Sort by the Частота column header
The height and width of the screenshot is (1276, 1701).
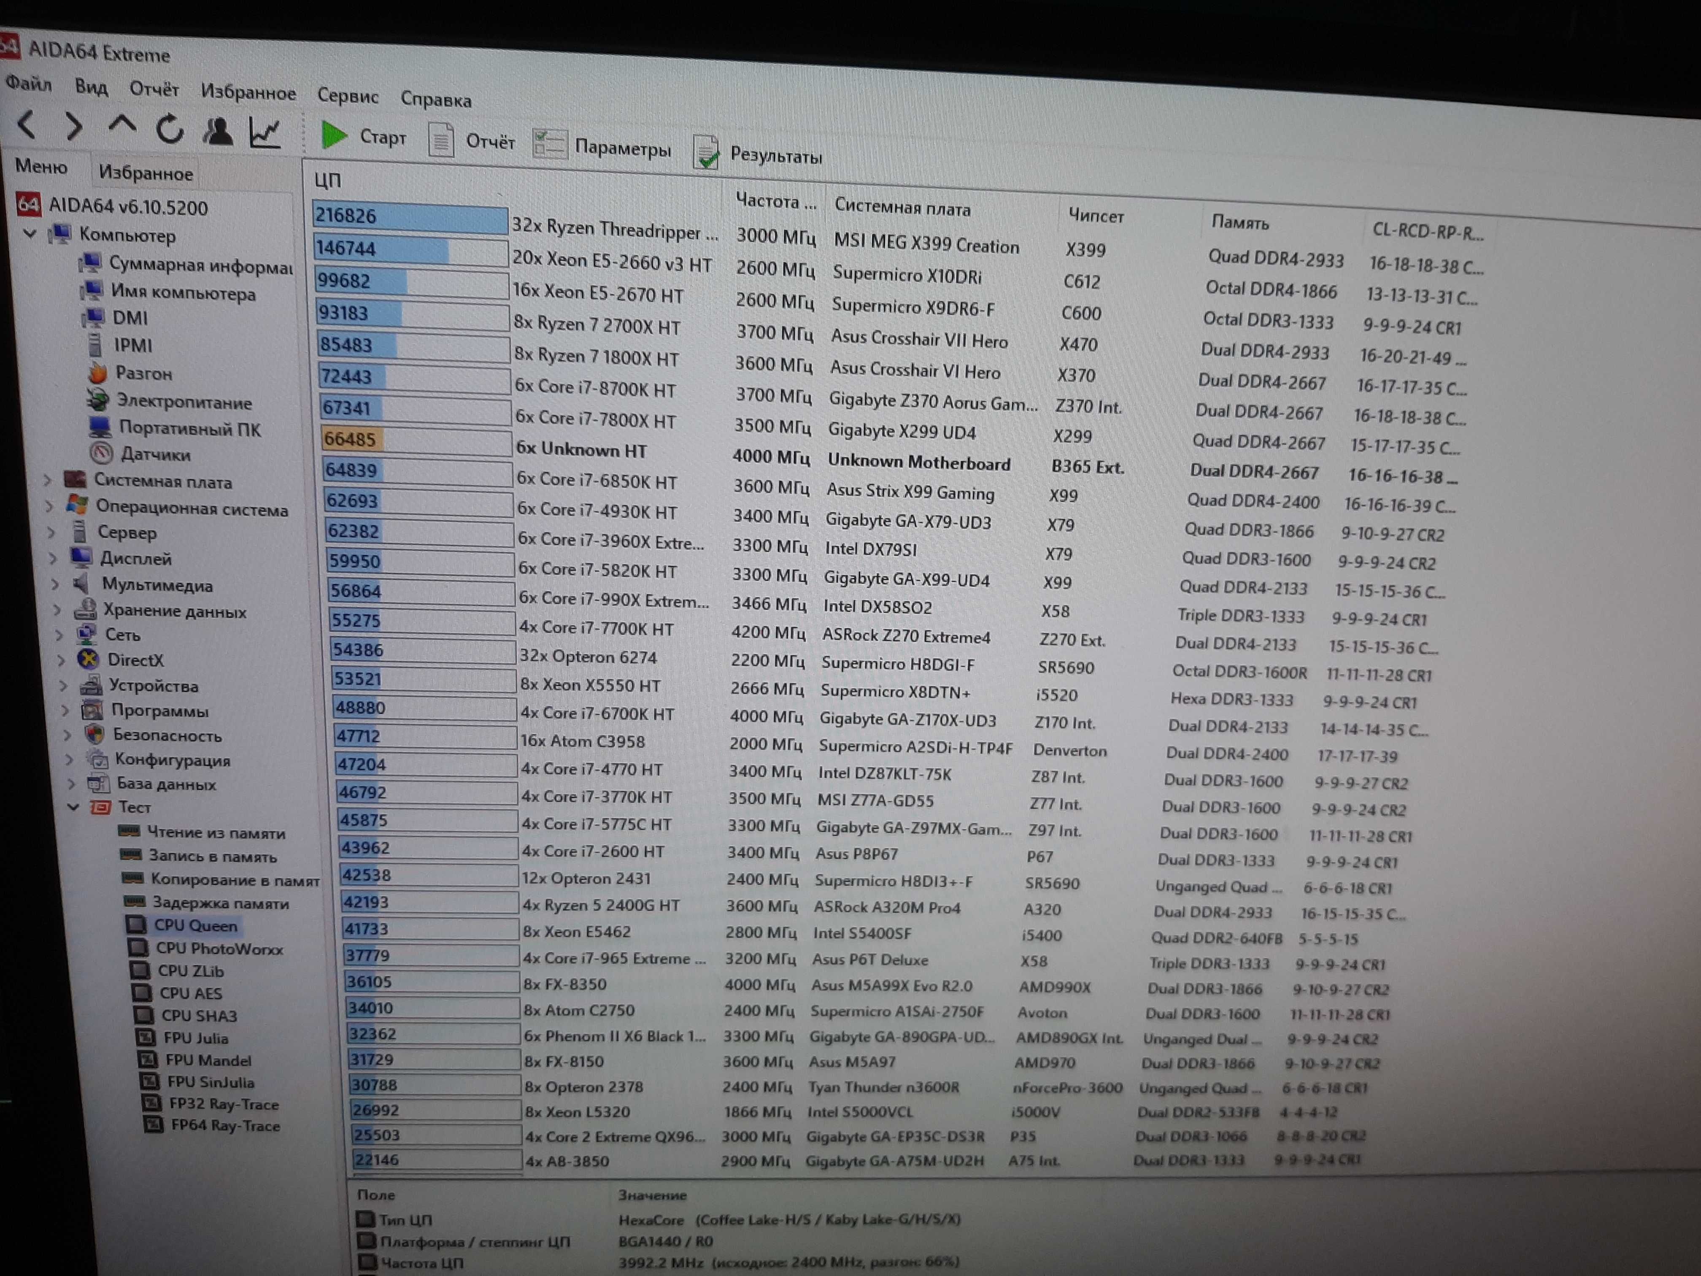pyautogui.click(x=776, y=201)
